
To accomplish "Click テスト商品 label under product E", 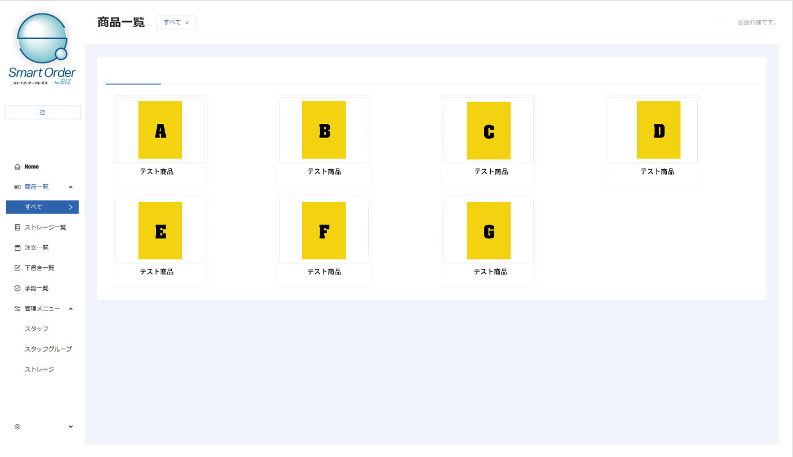I will point(157,272).
